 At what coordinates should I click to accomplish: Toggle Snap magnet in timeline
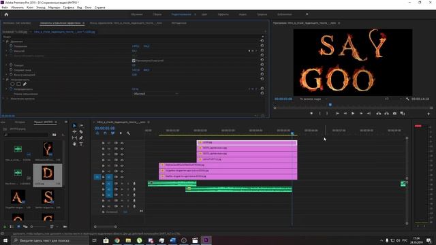coord(105,133)
